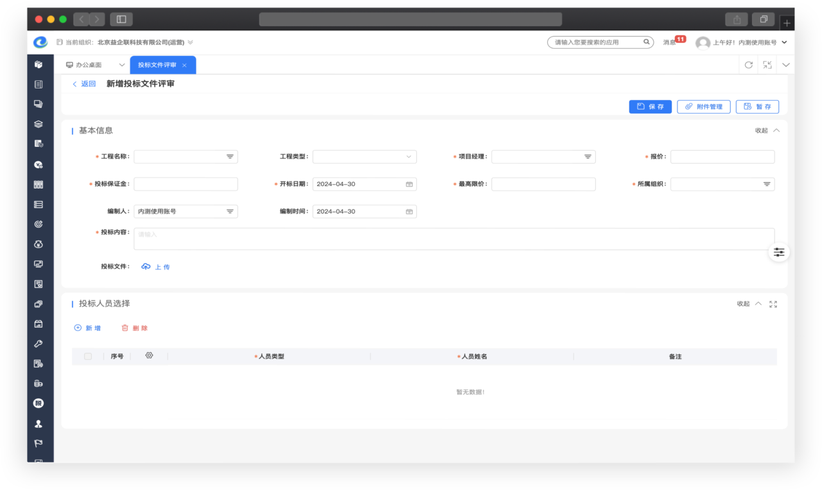Click the user avatar icon

tap(703, 43)
